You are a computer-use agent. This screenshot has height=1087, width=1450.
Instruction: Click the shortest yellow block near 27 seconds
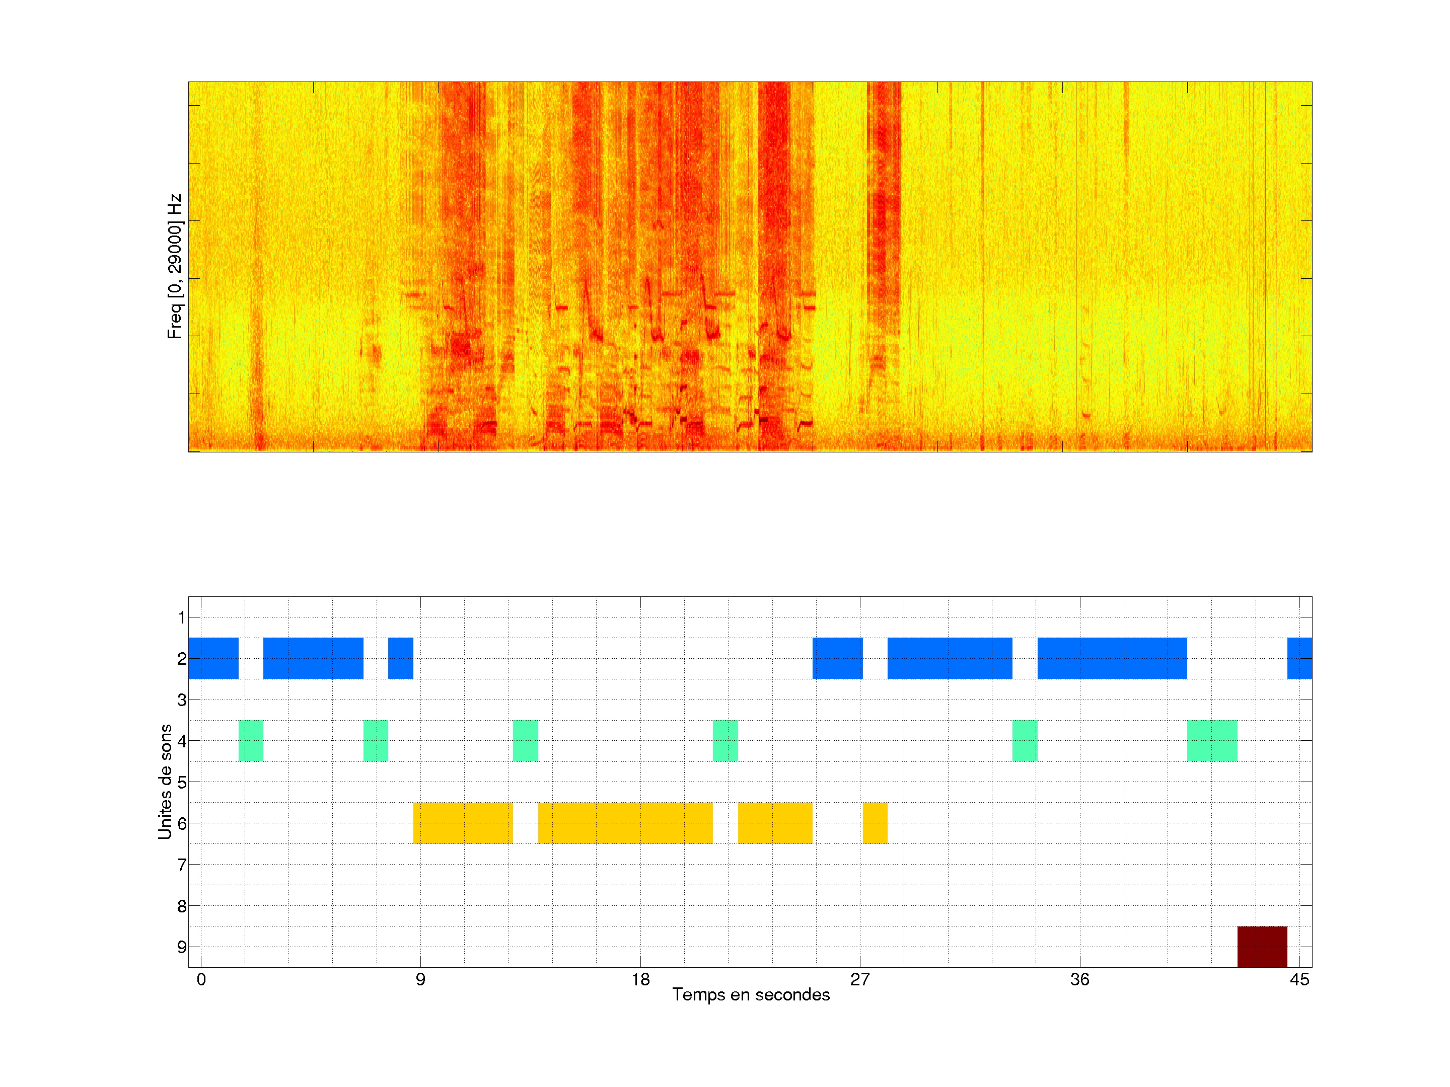coord(875,823)
